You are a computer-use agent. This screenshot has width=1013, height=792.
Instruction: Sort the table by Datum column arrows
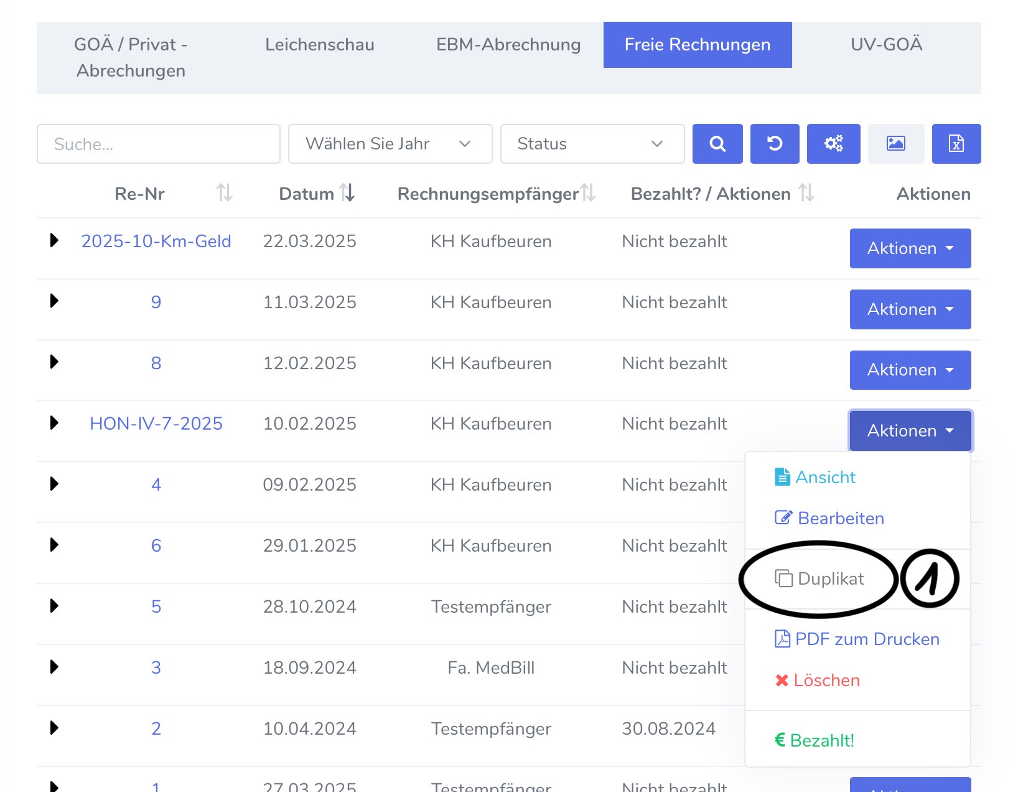point(347,193)
